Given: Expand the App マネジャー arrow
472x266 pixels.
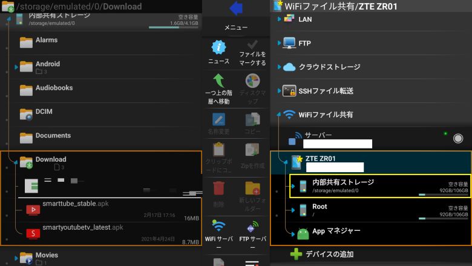Looking at the screenshot, I should [x=293, y=234].
